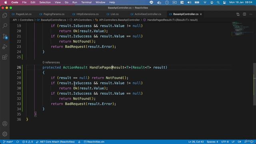
Task: Open the Terminal menu
Action: click(86, 2)
